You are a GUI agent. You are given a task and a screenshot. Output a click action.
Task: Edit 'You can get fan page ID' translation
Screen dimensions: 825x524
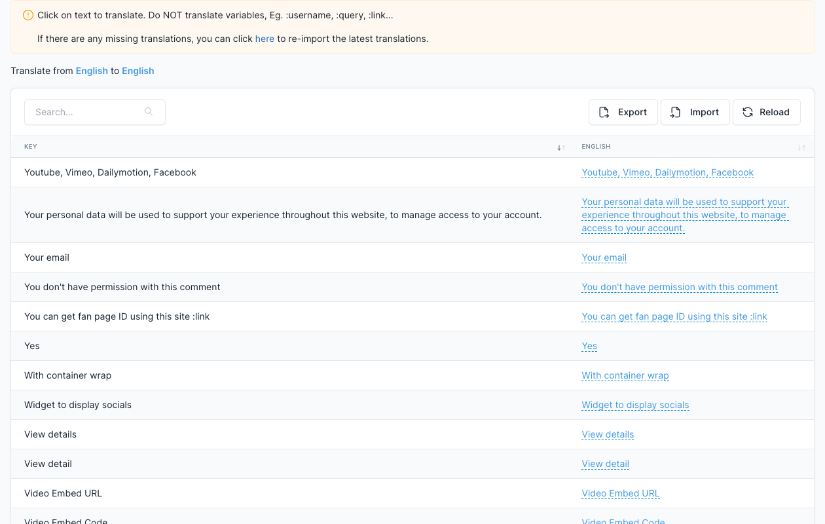coord(674,316)
